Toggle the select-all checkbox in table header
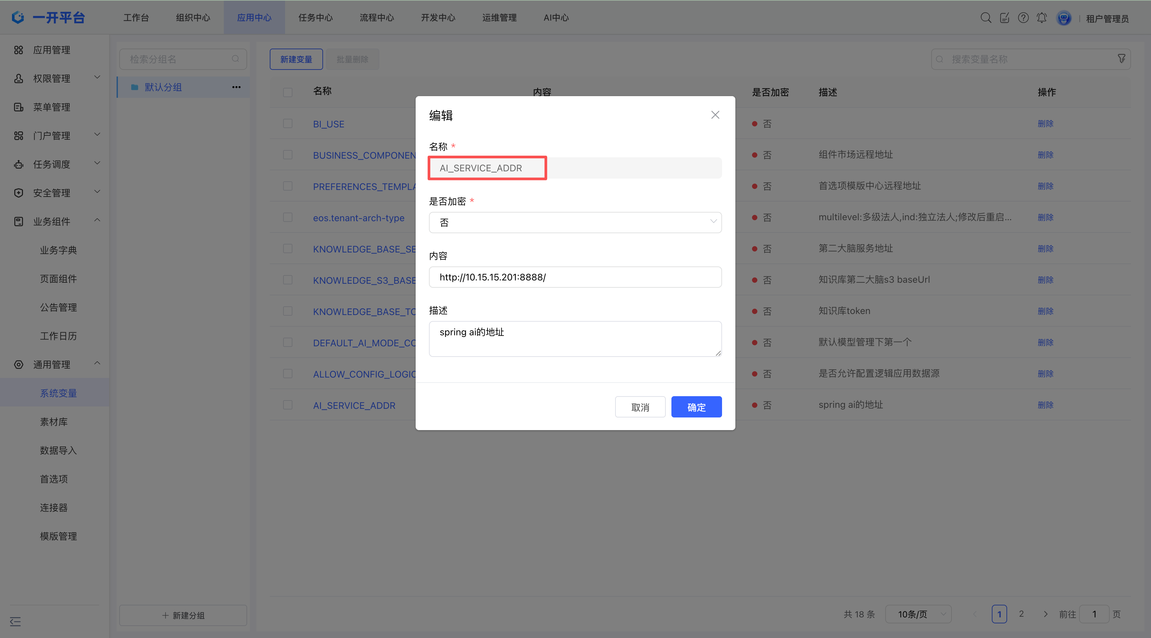 click(x=288, y=92)
